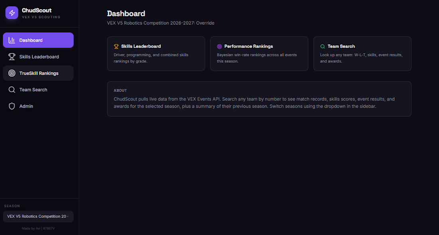Click the 'Bayesian win-rate rankings' description

coord(257,58)
